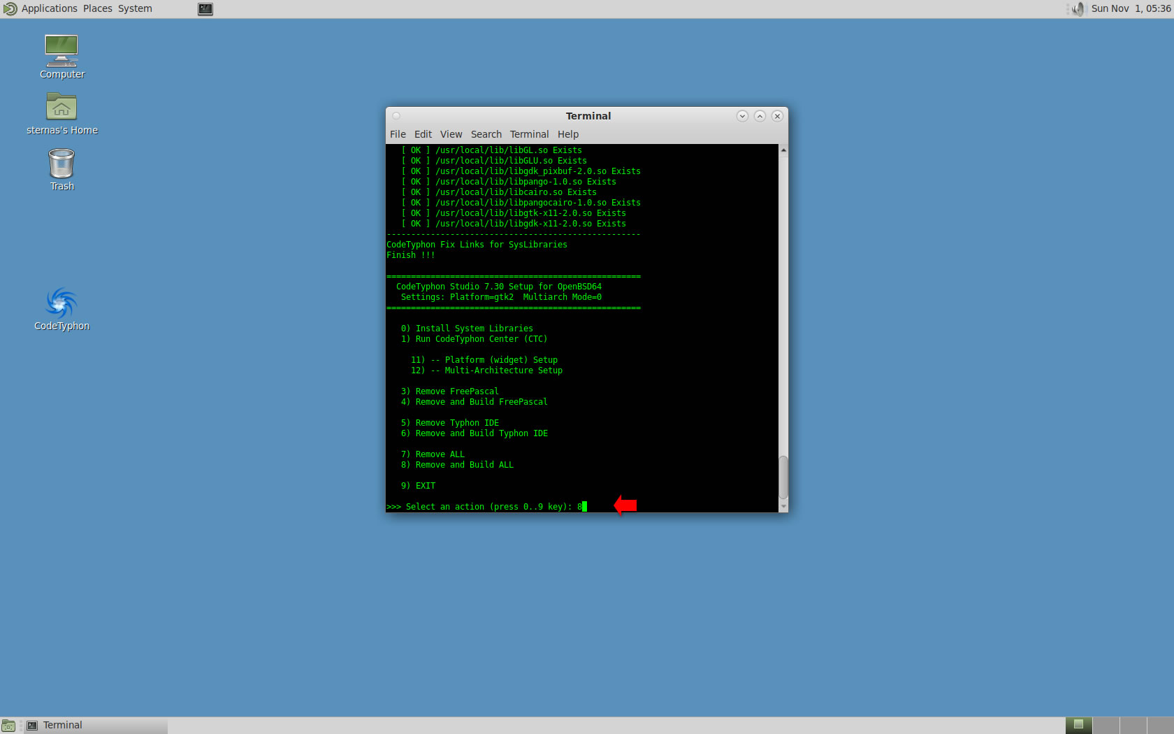Click '6) Remove and Build Typhon IDE' line

coord(474,433)
